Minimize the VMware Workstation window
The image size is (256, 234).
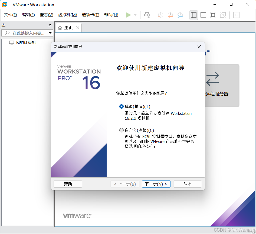(215, 4)
